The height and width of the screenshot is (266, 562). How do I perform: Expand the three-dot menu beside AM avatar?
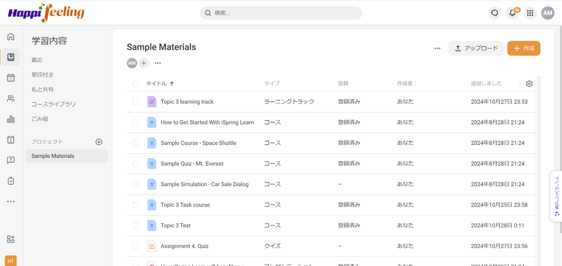(158, 64)
